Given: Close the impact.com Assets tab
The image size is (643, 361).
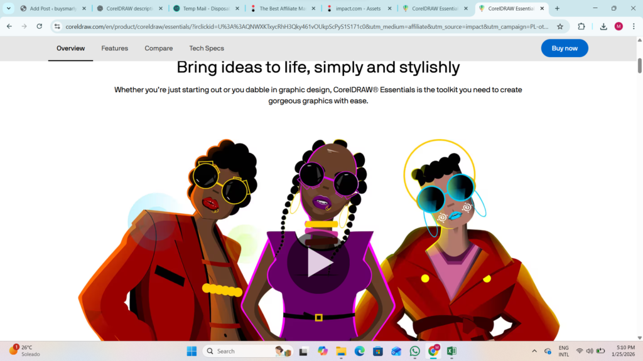Looking at the screenshot, I should (390, 9).
